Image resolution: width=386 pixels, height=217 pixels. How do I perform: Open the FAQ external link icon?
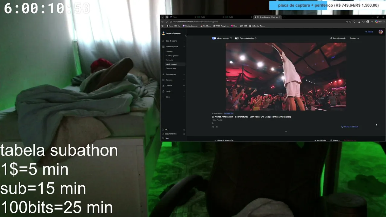pos(184,130)
